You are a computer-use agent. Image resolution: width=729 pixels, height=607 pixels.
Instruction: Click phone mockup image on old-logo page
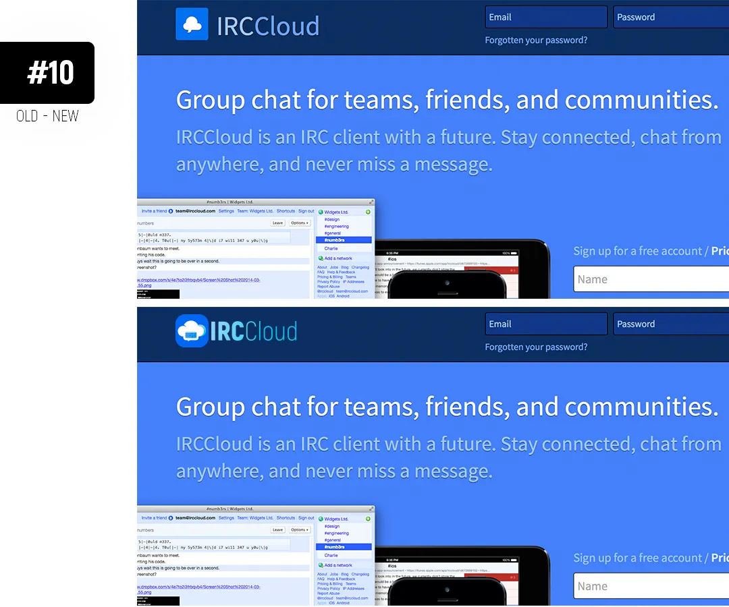[x=448, y=284]
